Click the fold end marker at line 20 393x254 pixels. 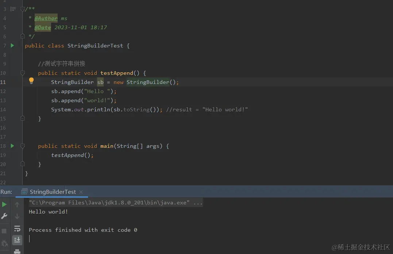[22, 164]
